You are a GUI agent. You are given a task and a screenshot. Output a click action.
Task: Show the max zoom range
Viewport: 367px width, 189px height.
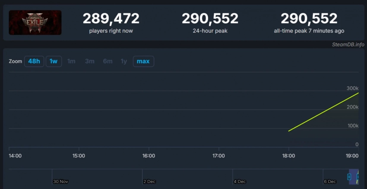(x=143, y=61)
